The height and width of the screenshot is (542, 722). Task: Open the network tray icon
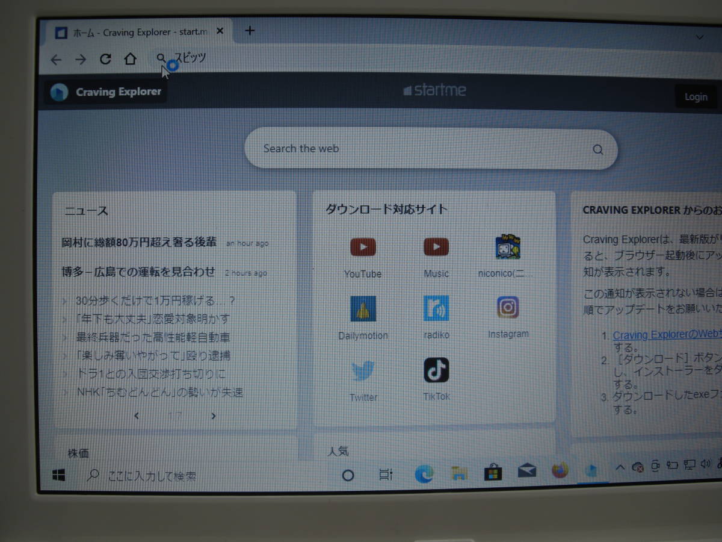[x=690, y=464]
